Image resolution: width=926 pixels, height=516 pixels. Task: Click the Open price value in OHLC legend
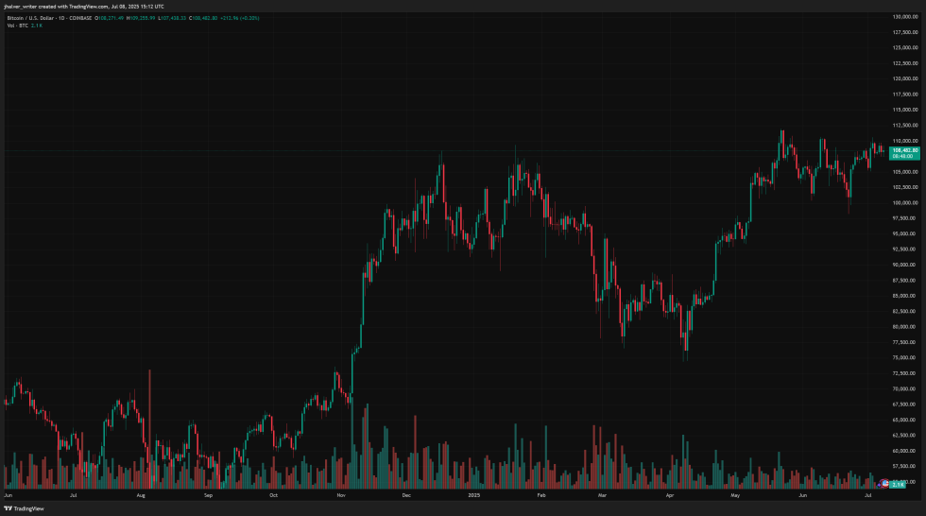119,17
